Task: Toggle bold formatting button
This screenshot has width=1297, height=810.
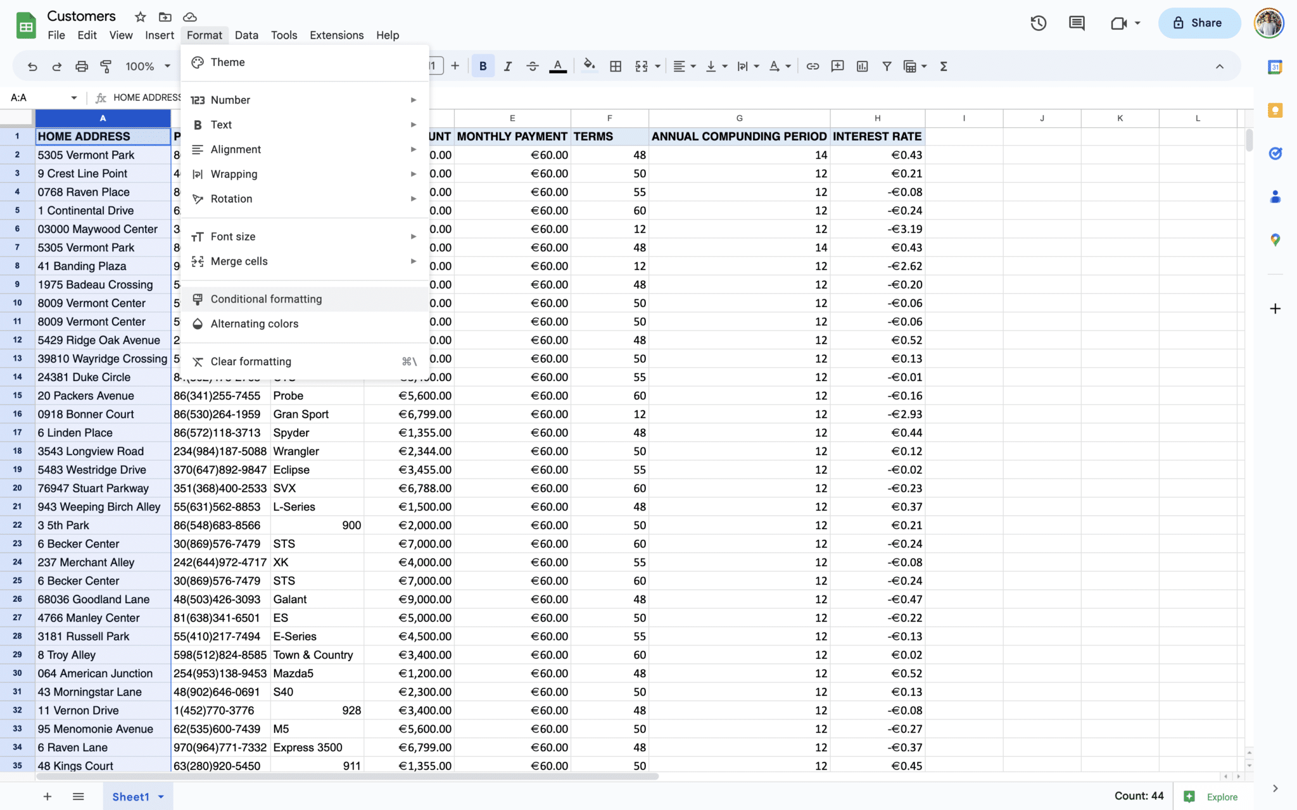Action: point(483,66)
